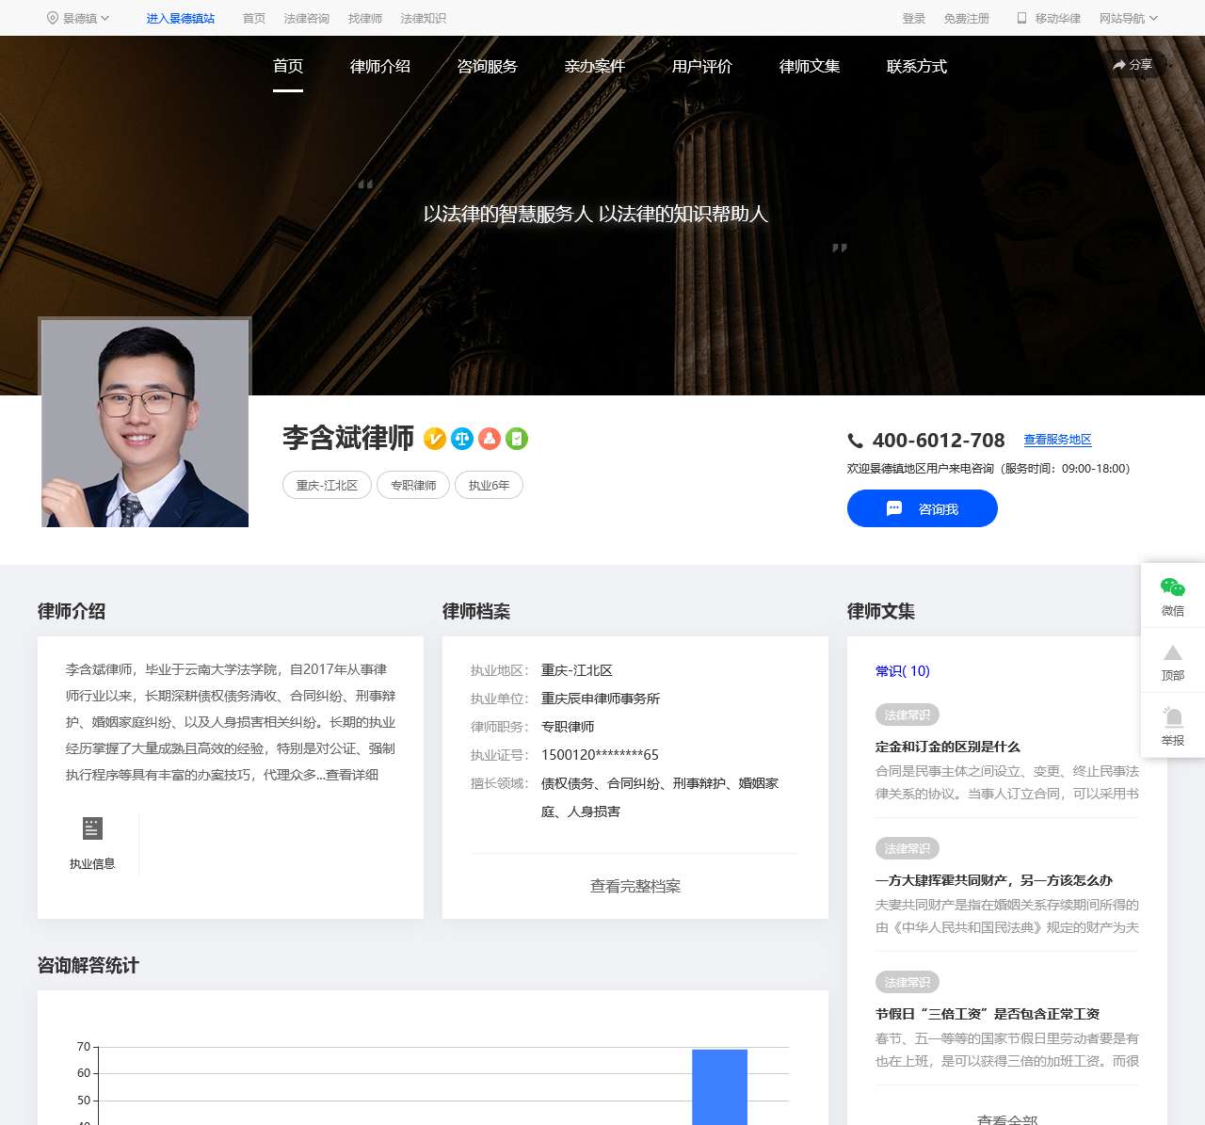Click the 进入景德镇站 link

point(181,18)
